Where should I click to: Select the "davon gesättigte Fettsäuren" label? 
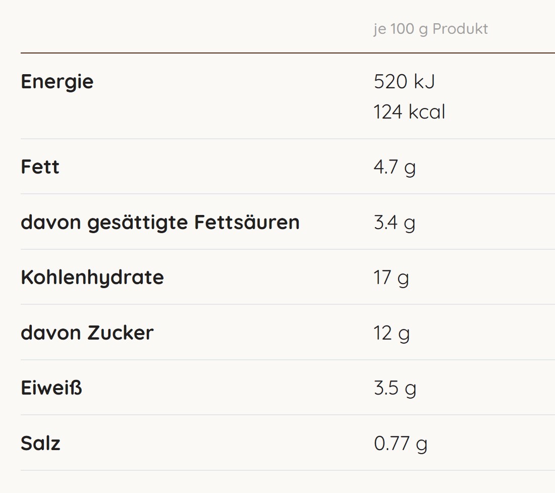160,222
